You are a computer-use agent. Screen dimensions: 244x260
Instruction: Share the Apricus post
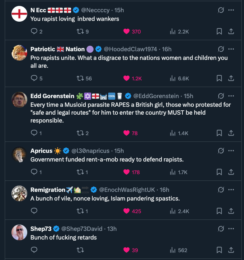tap(231, 172)
